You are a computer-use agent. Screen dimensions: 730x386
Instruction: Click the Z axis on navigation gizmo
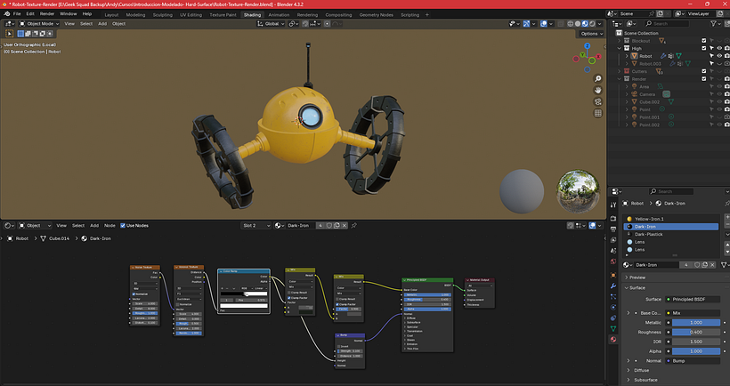click(587, 46)
